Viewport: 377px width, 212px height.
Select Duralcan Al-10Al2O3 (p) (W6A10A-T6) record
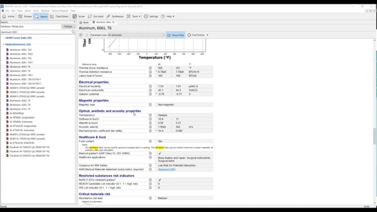pos(29,147)
